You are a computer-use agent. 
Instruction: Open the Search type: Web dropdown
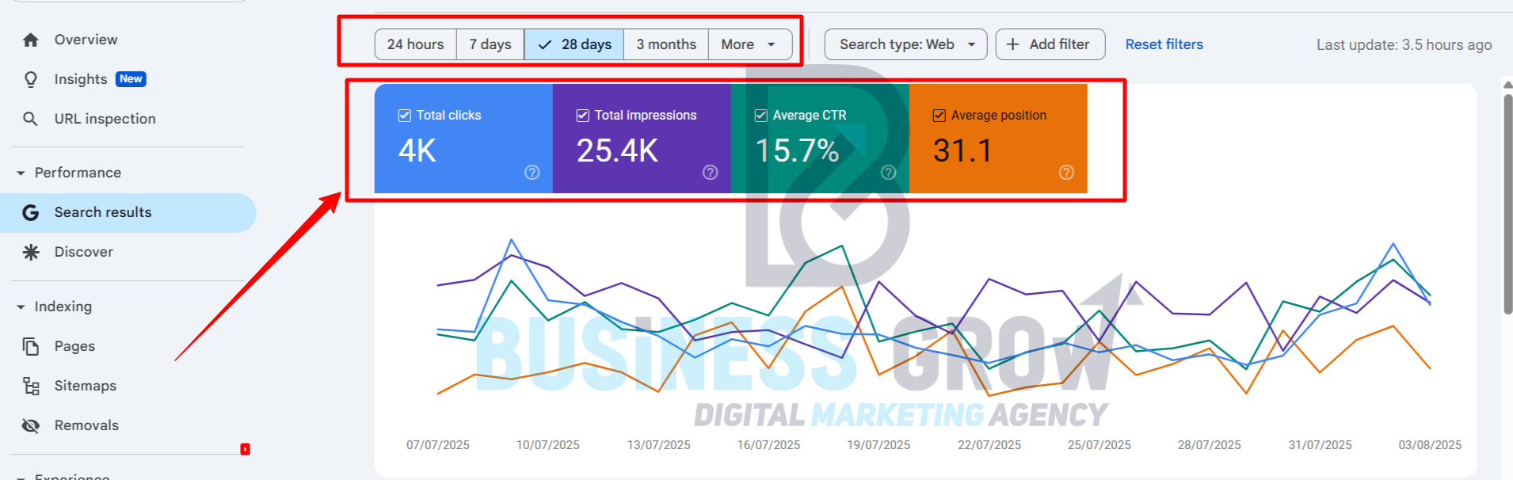tap(905, 44)
